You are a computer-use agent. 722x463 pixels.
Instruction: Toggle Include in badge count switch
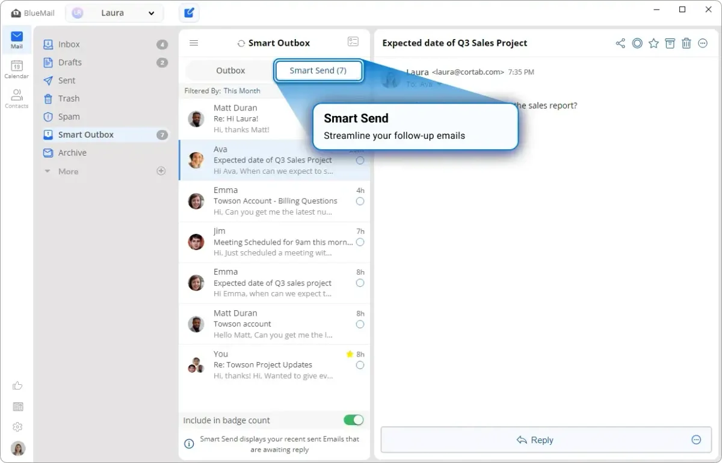click(x=353, y=420)
